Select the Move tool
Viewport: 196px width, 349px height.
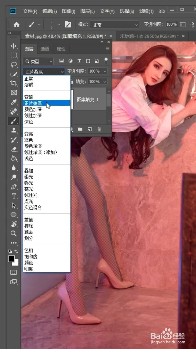(x=14, y=46)
